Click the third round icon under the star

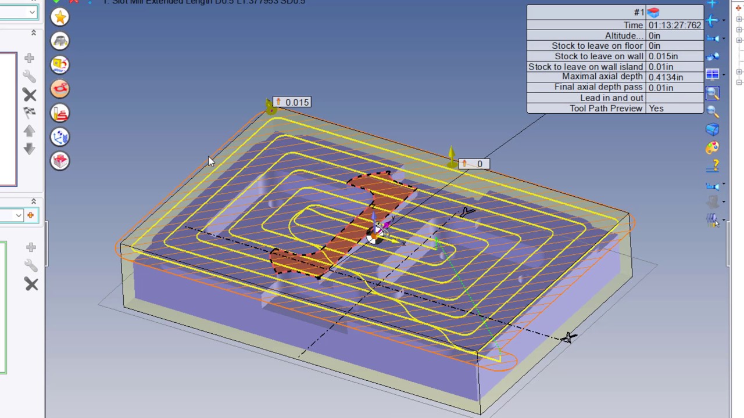(60, 64)
